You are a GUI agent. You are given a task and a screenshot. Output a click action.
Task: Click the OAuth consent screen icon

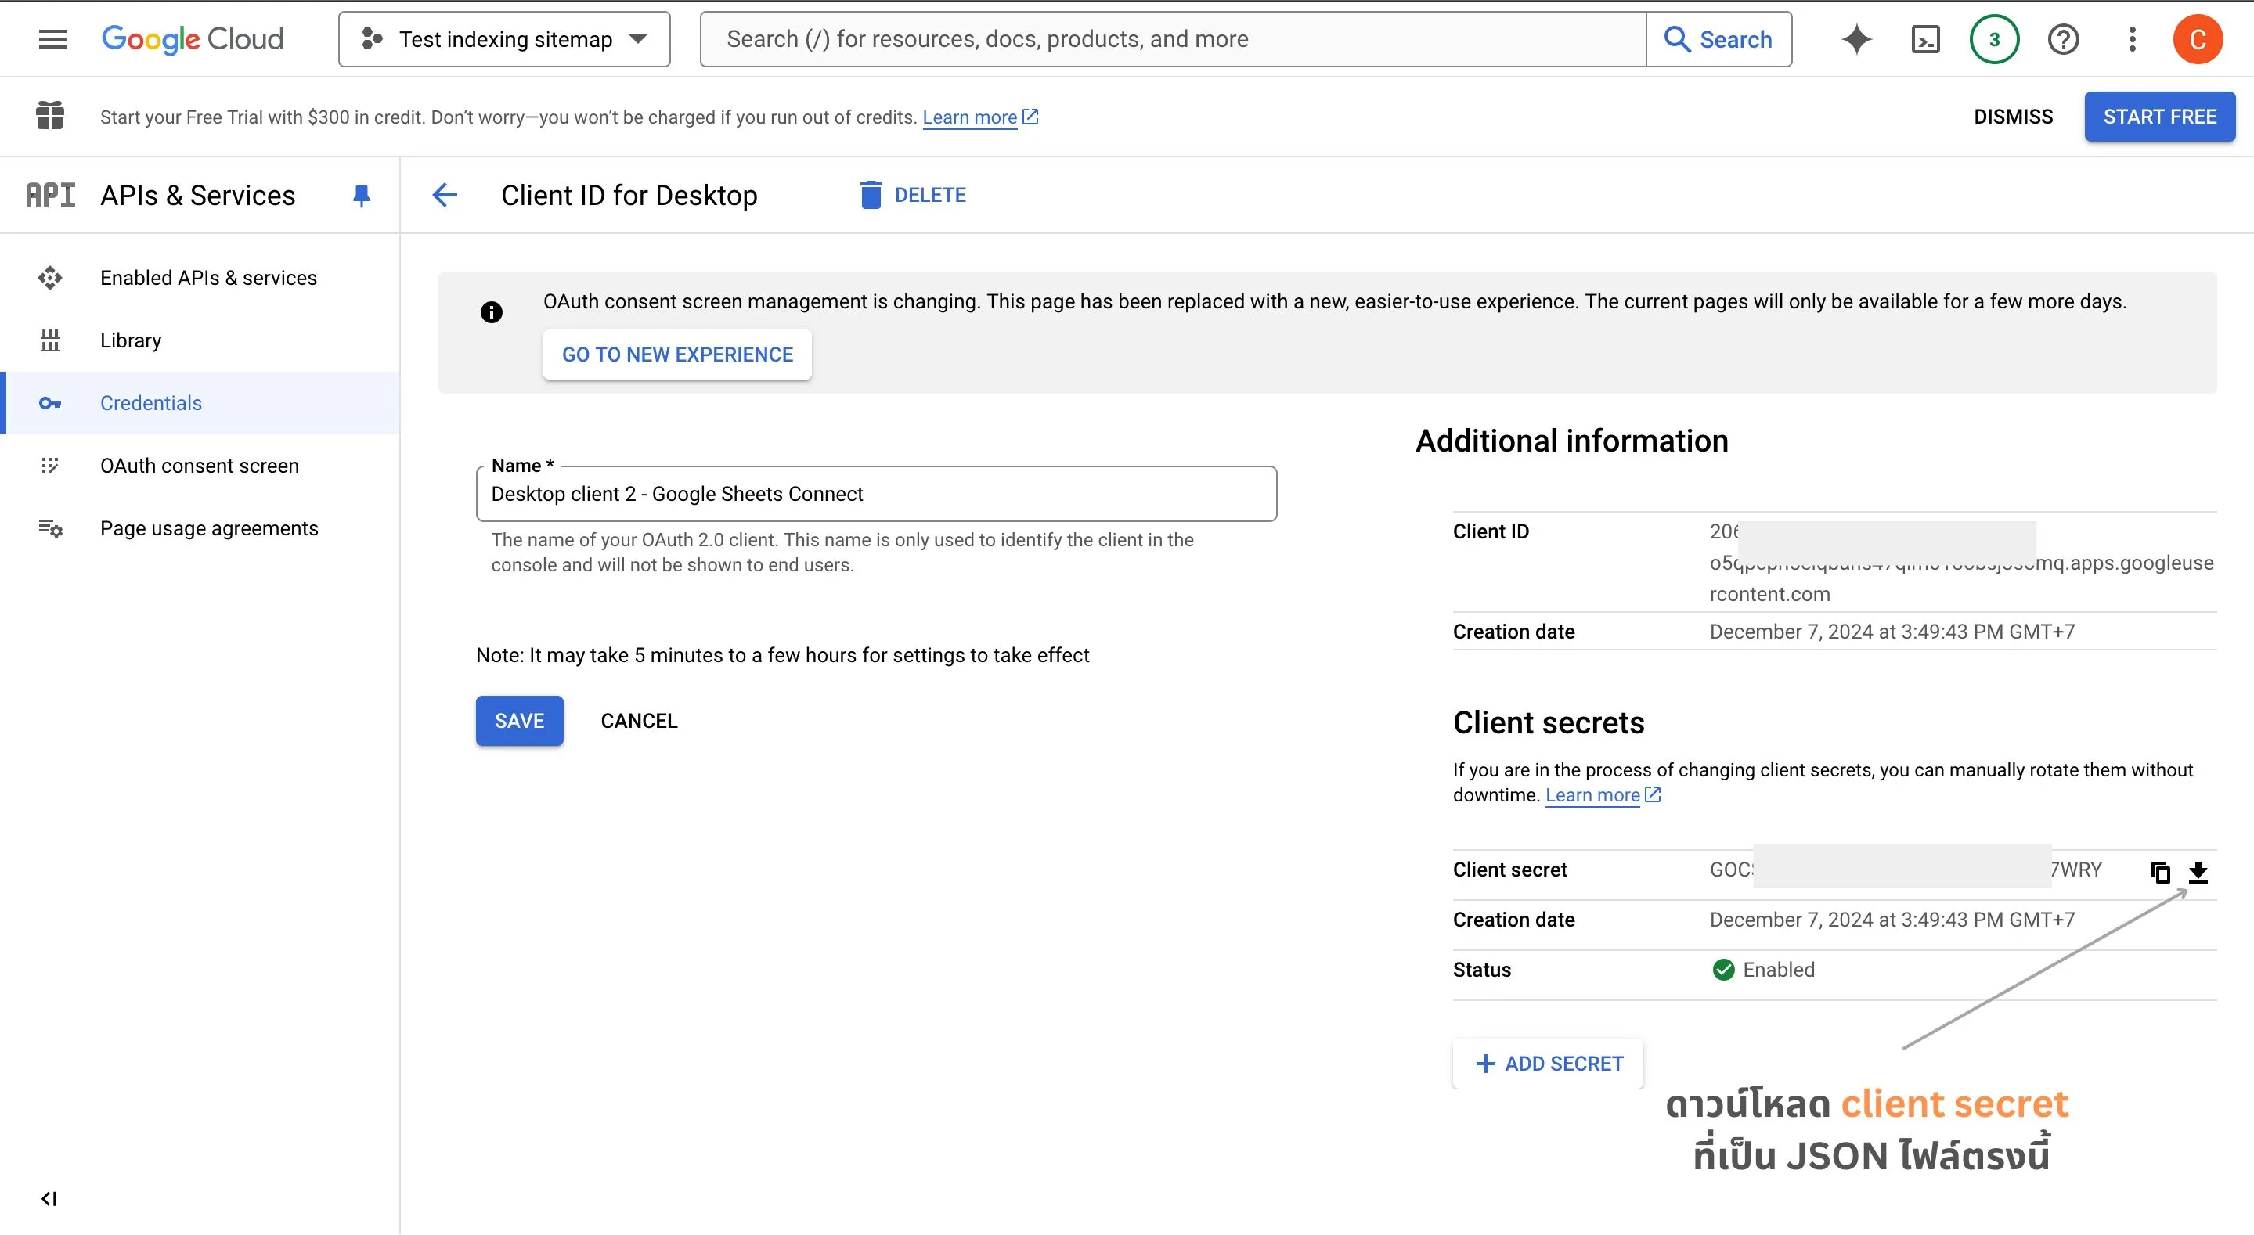point(50,466)
